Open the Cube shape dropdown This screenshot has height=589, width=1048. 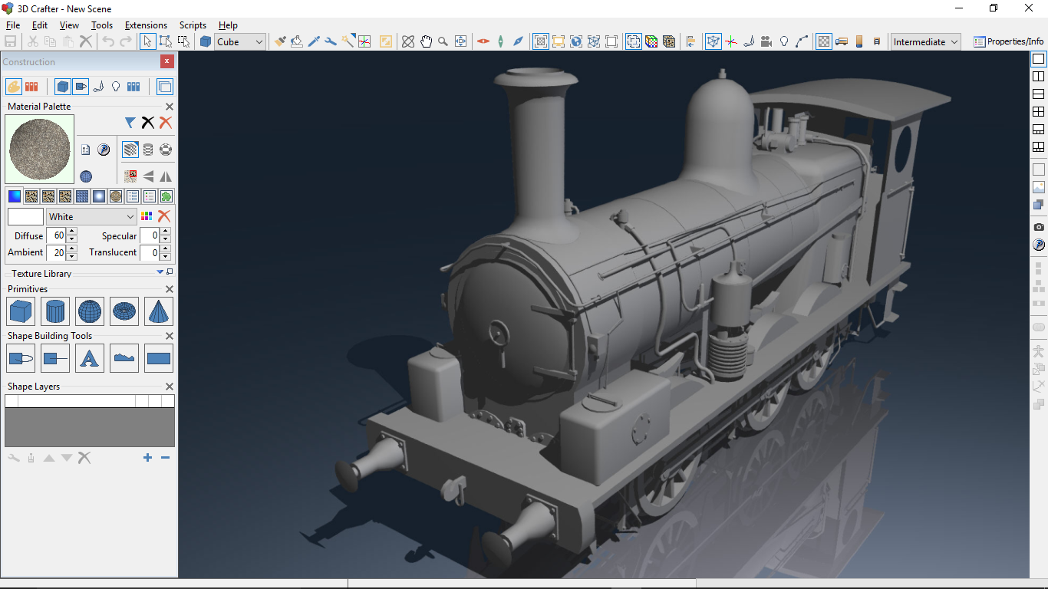[x=240, y=41]
